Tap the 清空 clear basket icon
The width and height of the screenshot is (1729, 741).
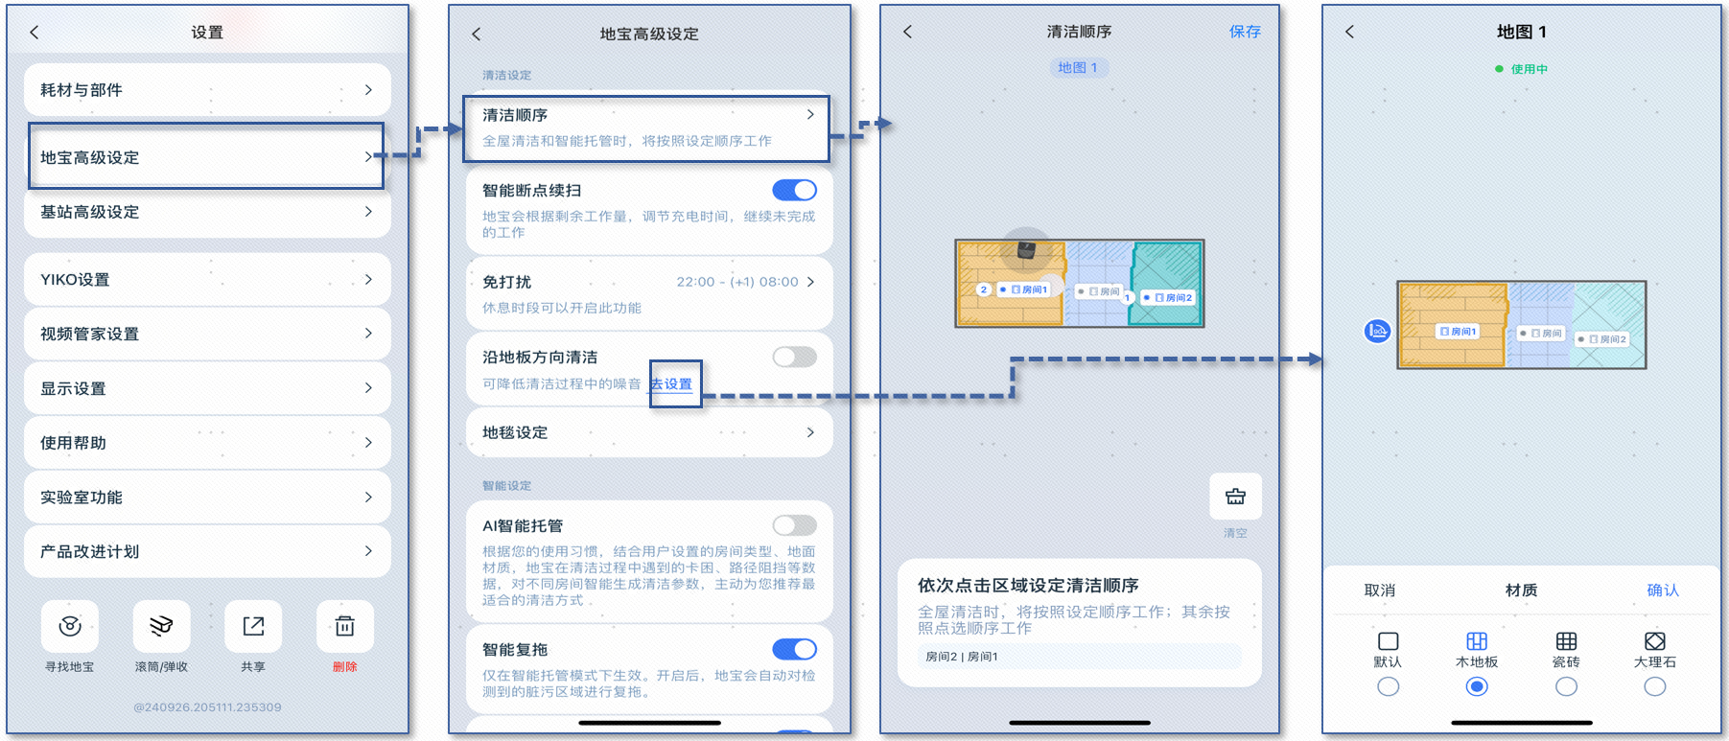(1235, 497)
